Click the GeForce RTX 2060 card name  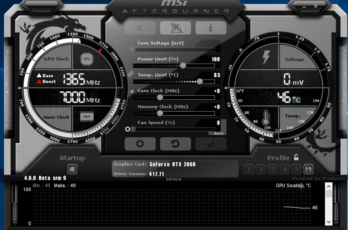pyautogui.click(x=172, y=164)
